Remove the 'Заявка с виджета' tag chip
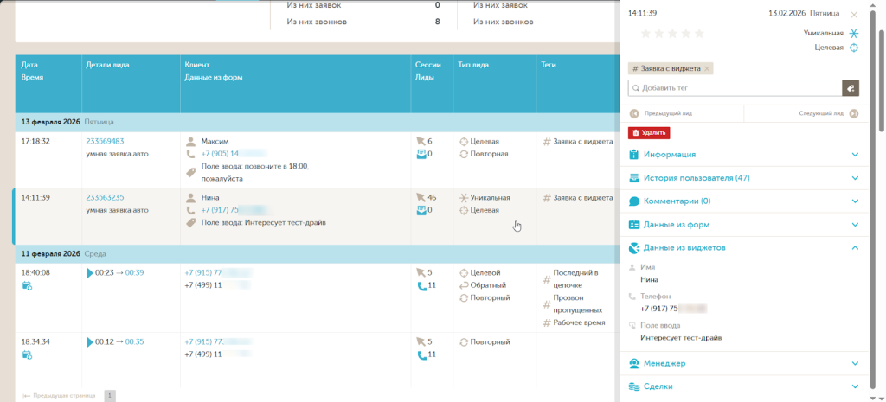Screen dimensions: 886x402 [707, 68]
